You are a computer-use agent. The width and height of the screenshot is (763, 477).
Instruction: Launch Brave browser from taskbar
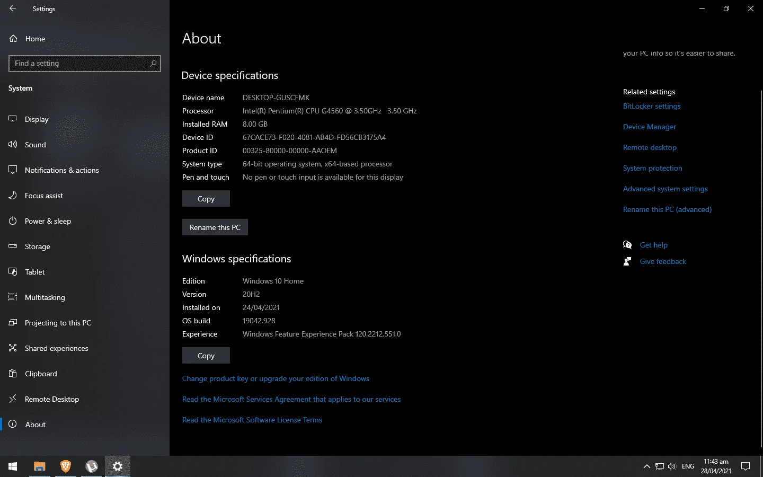pyautogui.click(x=66, y=466)
